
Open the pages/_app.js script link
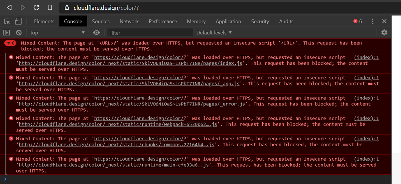pyautogui.click(x=129, y=83)
